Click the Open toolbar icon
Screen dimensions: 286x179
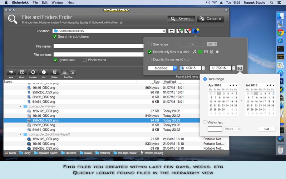tap(22, 72)
